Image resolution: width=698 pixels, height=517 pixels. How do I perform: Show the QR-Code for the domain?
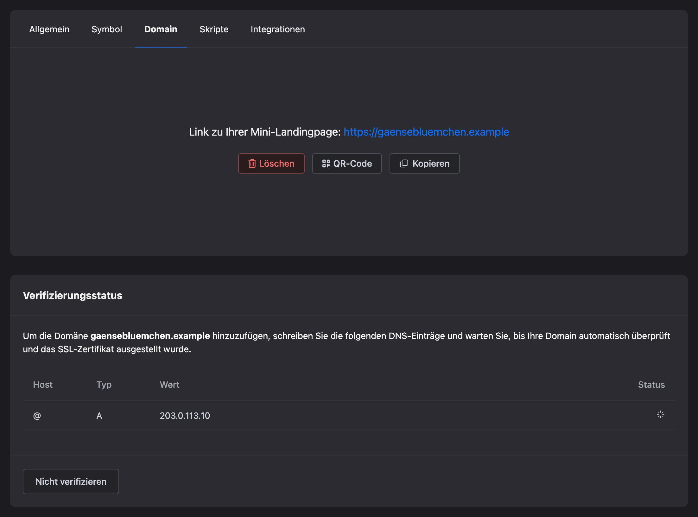[x=347, y=163]
